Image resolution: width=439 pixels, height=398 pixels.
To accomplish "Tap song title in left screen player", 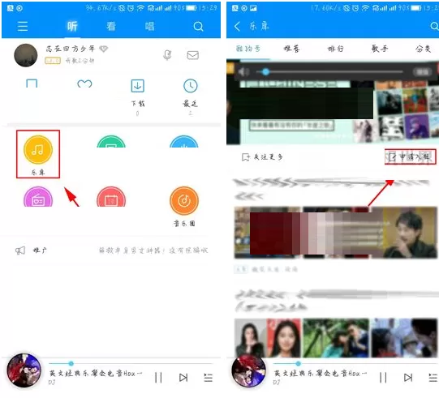I will pyautogui.click(x=96, y=373).
